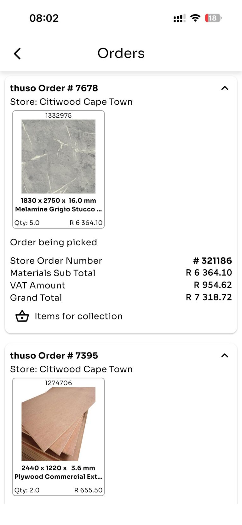The image size is (242, 525).
Task: Tap the Orders page title
Action: pyautogui.click(x=121, y=53)
